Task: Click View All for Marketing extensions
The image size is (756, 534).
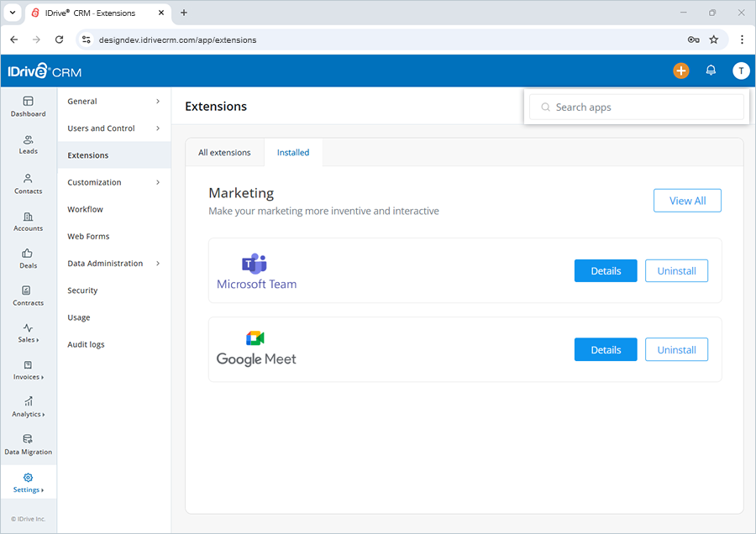Action: click(x=687, y=200)
